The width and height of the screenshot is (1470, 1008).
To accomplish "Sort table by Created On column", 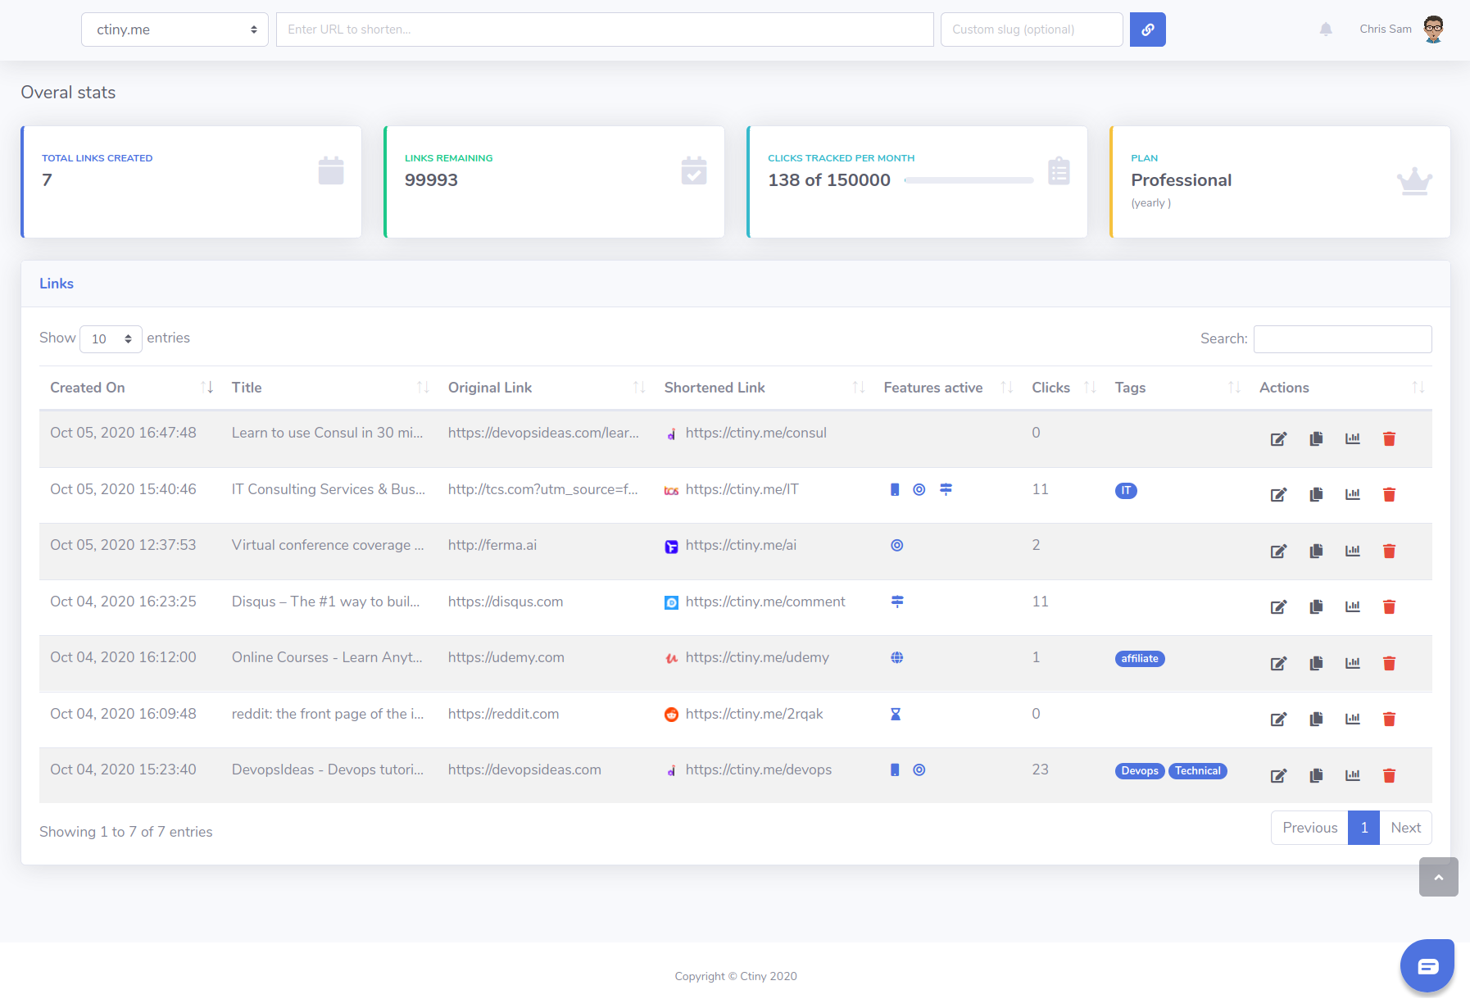I will point(130,388).
